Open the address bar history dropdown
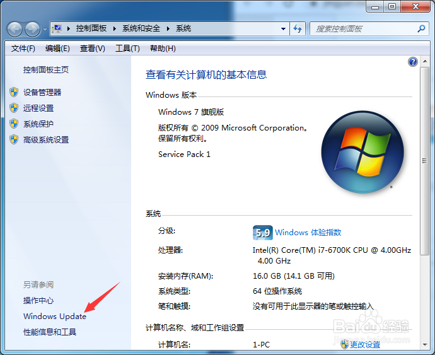Image resolution: width=435 pixels, height=355 pixels. coord(283,29)
